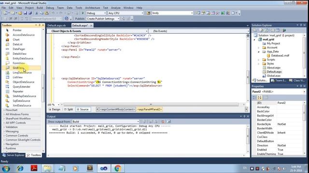Image resolution: width=309 pixels, height=173 pixels.
Task: Open Adobe Reader from the taskbar
Action: click(x=34, y=169)
